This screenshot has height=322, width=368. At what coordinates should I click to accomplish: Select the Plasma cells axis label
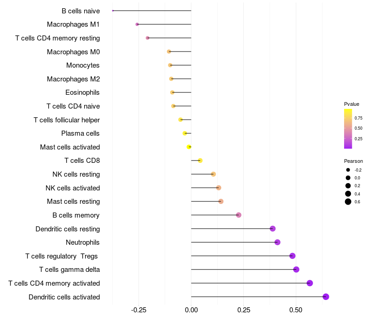tap(80, 133)
